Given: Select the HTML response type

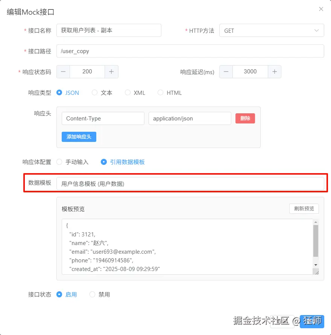Looking at the screenshot, I should (170, 93).
